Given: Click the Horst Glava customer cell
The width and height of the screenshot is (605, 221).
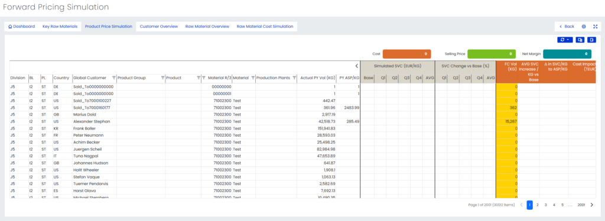Looking at the screenshot, I should (x=94, y=190).
